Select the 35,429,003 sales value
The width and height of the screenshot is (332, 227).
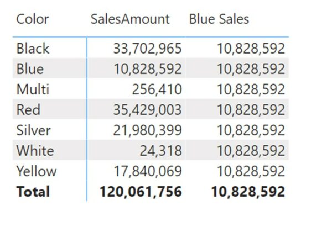147,110
